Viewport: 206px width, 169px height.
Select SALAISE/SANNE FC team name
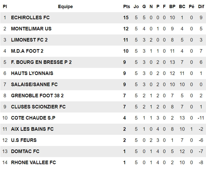coord(34,85)
